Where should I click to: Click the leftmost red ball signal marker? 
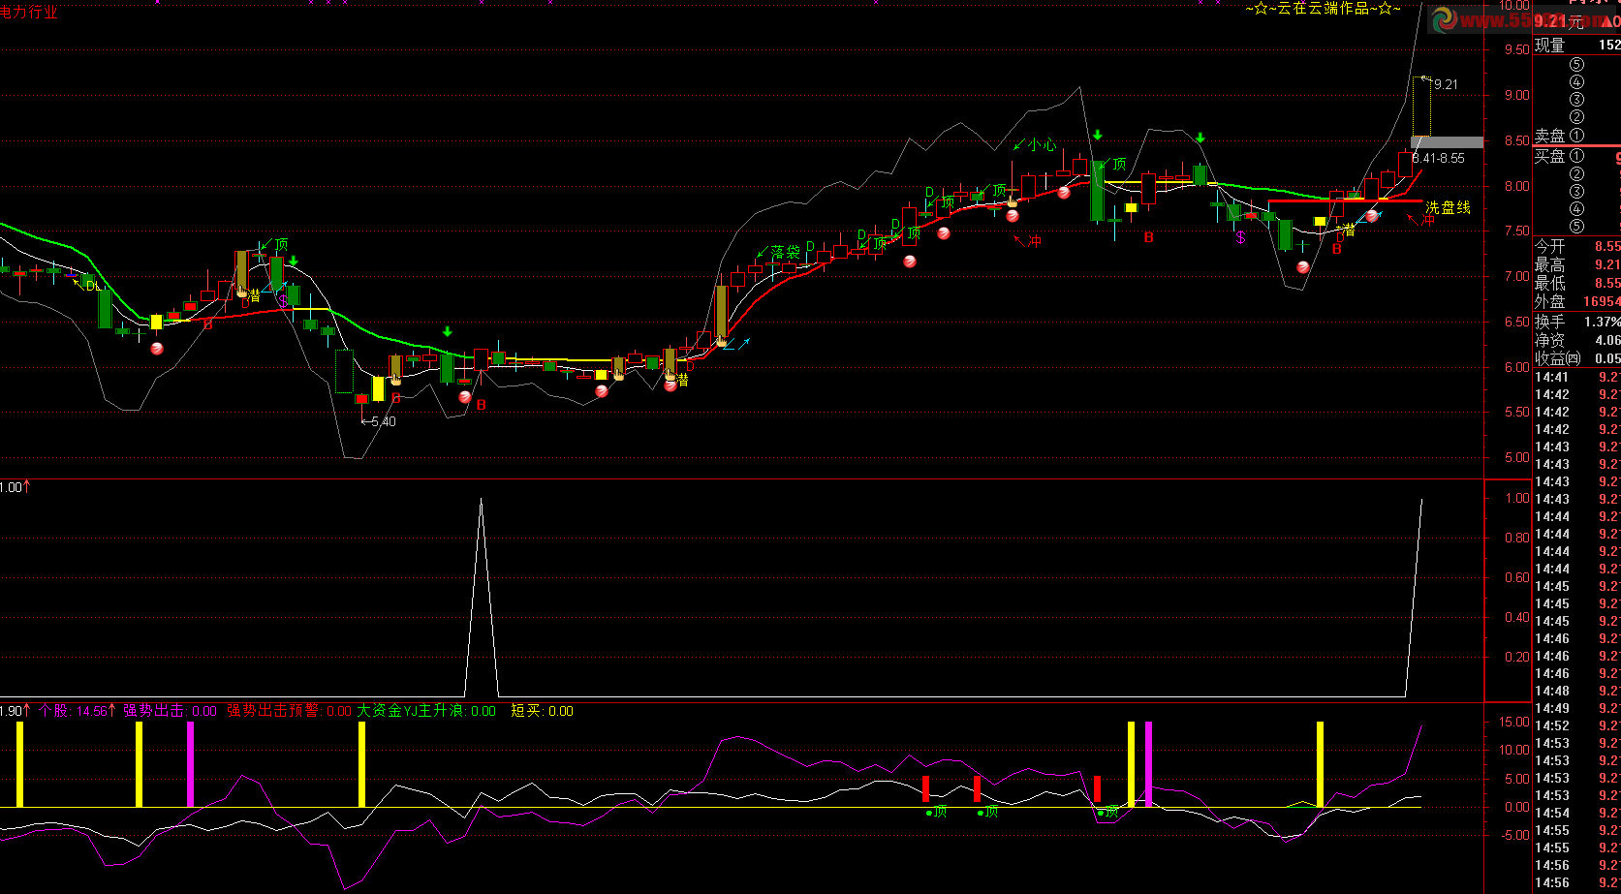(x=157, y=348)
